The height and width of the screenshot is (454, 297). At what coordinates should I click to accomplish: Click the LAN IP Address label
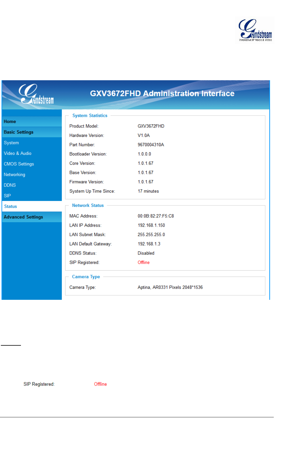85,225
